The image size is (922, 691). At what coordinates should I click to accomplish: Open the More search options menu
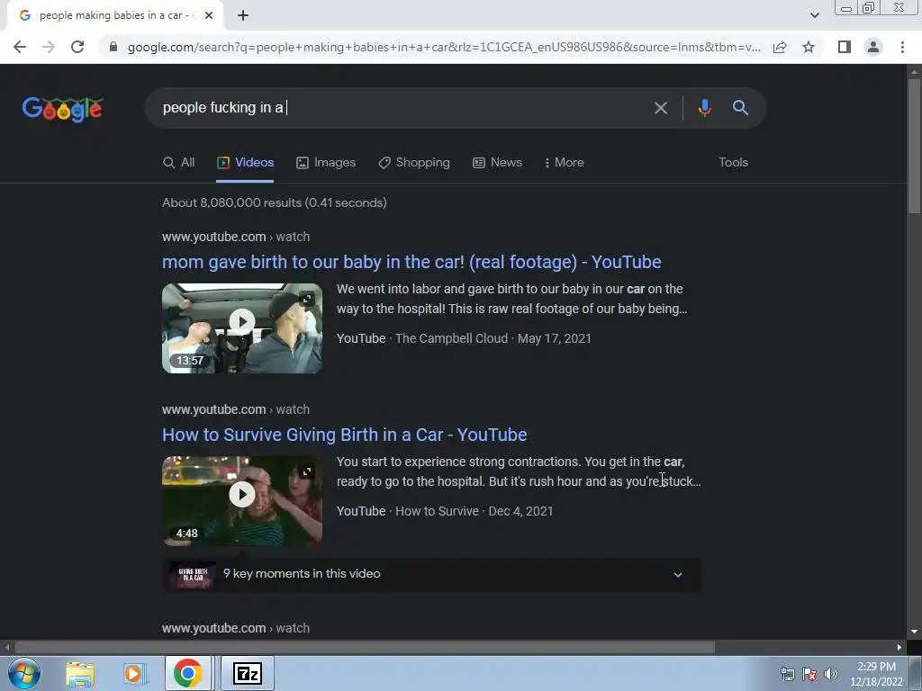click(x=565, y=163)
